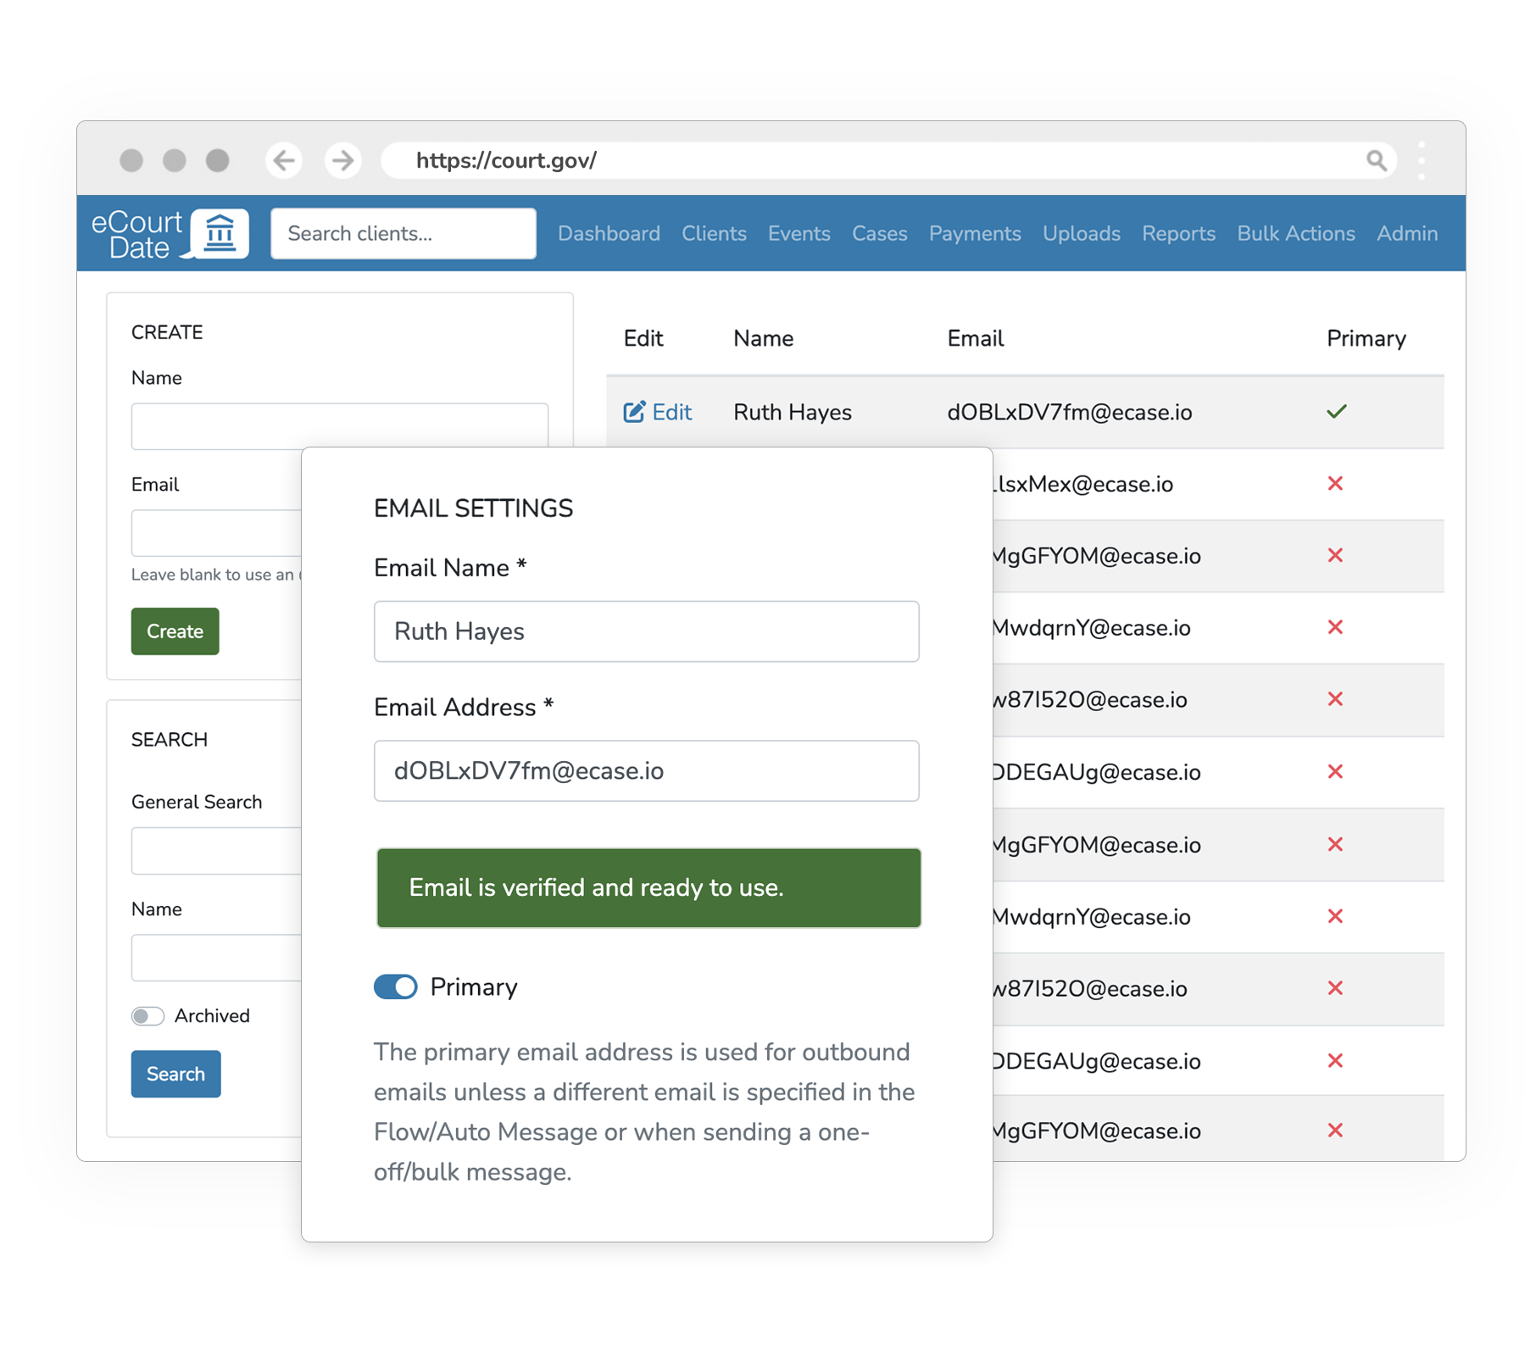This screenshot has width=1536, height=1356.
Task: Click the eCourt Date logo icon
Action: pos(170,234)
